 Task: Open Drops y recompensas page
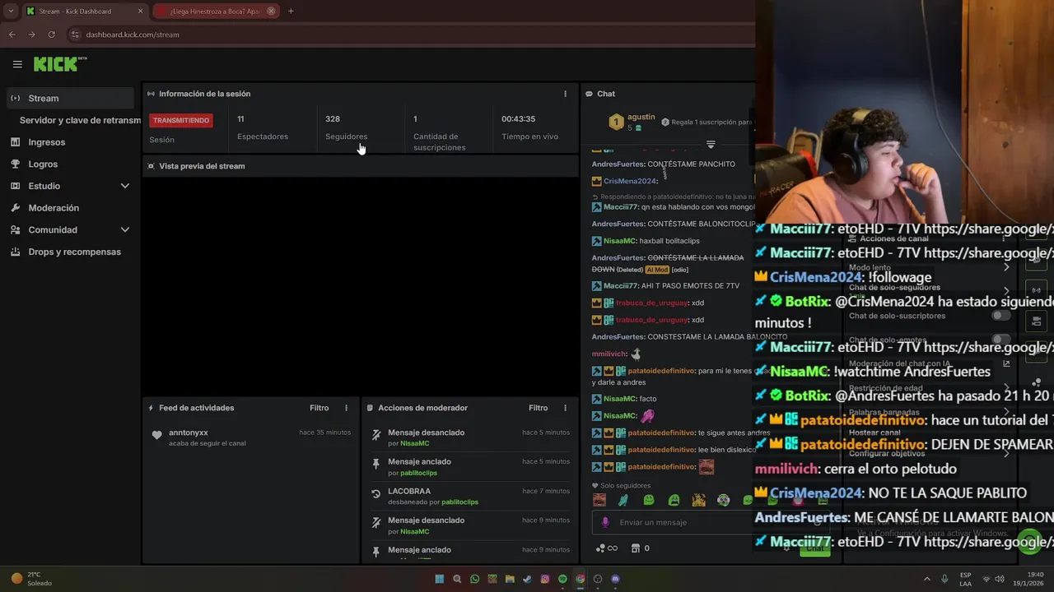[74, 252]
